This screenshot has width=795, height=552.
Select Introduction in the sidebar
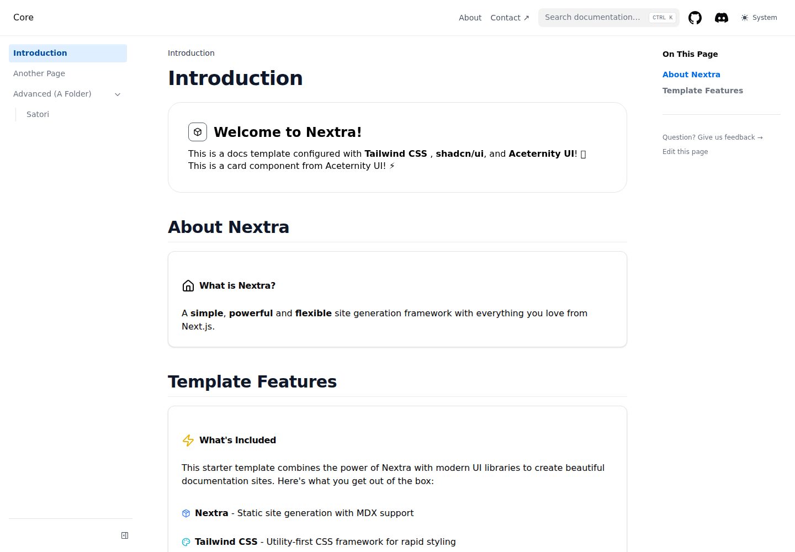(68, 53)
